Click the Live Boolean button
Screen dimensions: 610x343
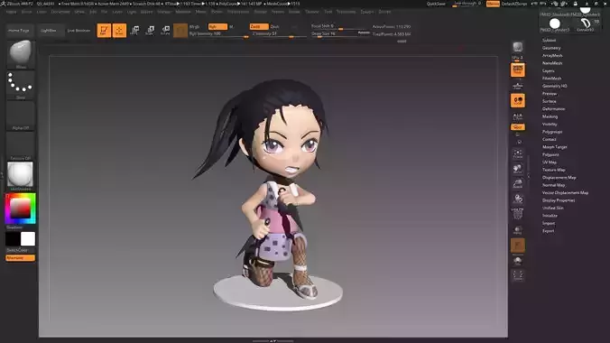point(79,31)
